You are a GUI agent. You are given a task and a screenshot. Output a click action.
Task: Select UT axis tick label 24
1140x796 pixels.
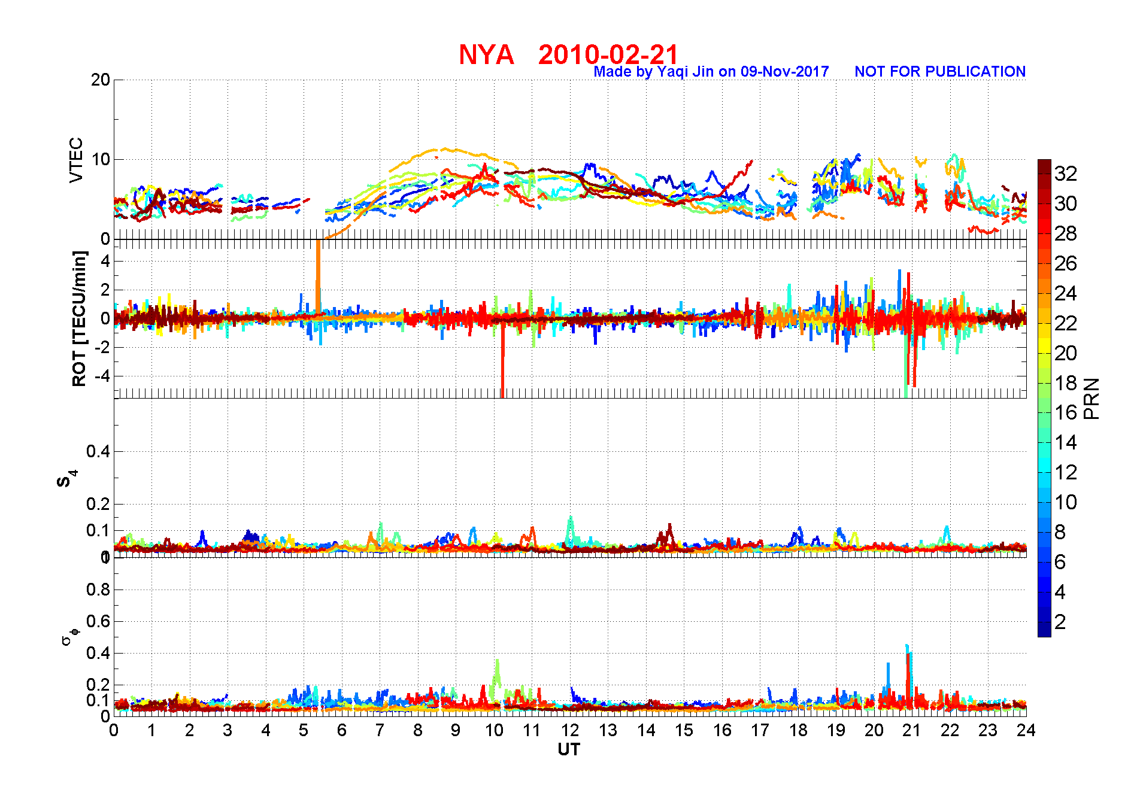(x=1026, y=730)
